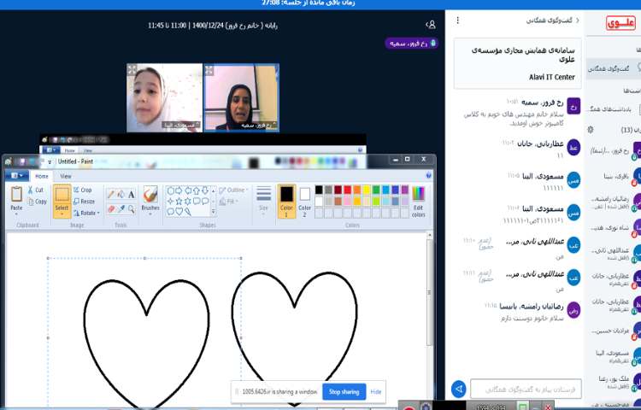This screenshot has width=641, height=410.
Task: Click the Alavi logo
Action: (620, 23)
